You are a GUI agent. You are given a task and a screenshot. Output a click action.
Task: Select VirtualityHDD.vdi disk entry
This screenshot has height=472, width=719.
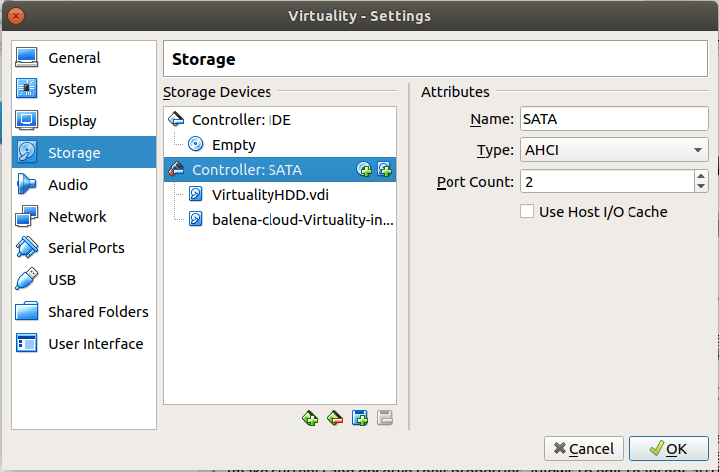click(x=279, y=195)
